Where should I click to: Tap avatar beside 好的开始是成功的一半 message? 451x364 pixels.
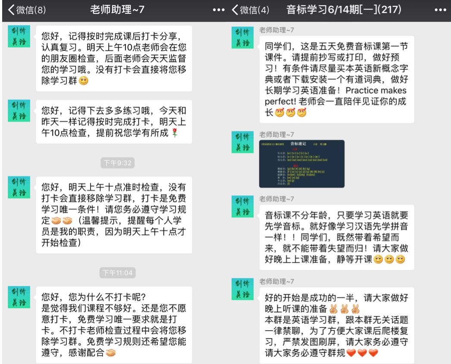point(243,289)
